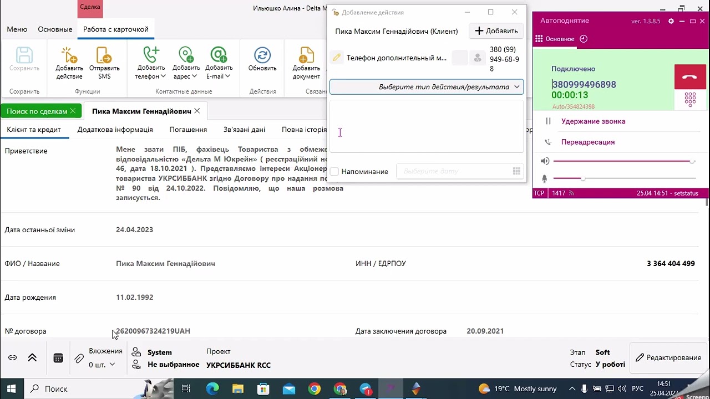
Task: Click the phone icon next to Переадресация
Action: pyautogui.click(x=548, y=142)
